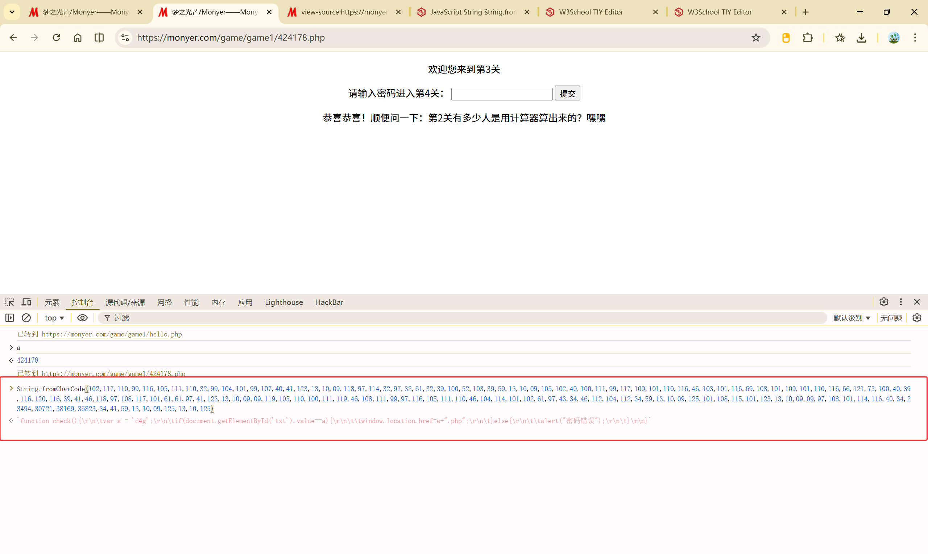Switch to the 网络 DevTools tab
This screenshot has height=554, width=928.
[165, 302]
